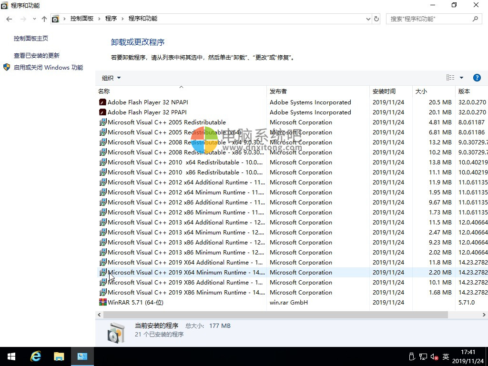
Task: Change the list view layout icon
Action: coord(450,78)
